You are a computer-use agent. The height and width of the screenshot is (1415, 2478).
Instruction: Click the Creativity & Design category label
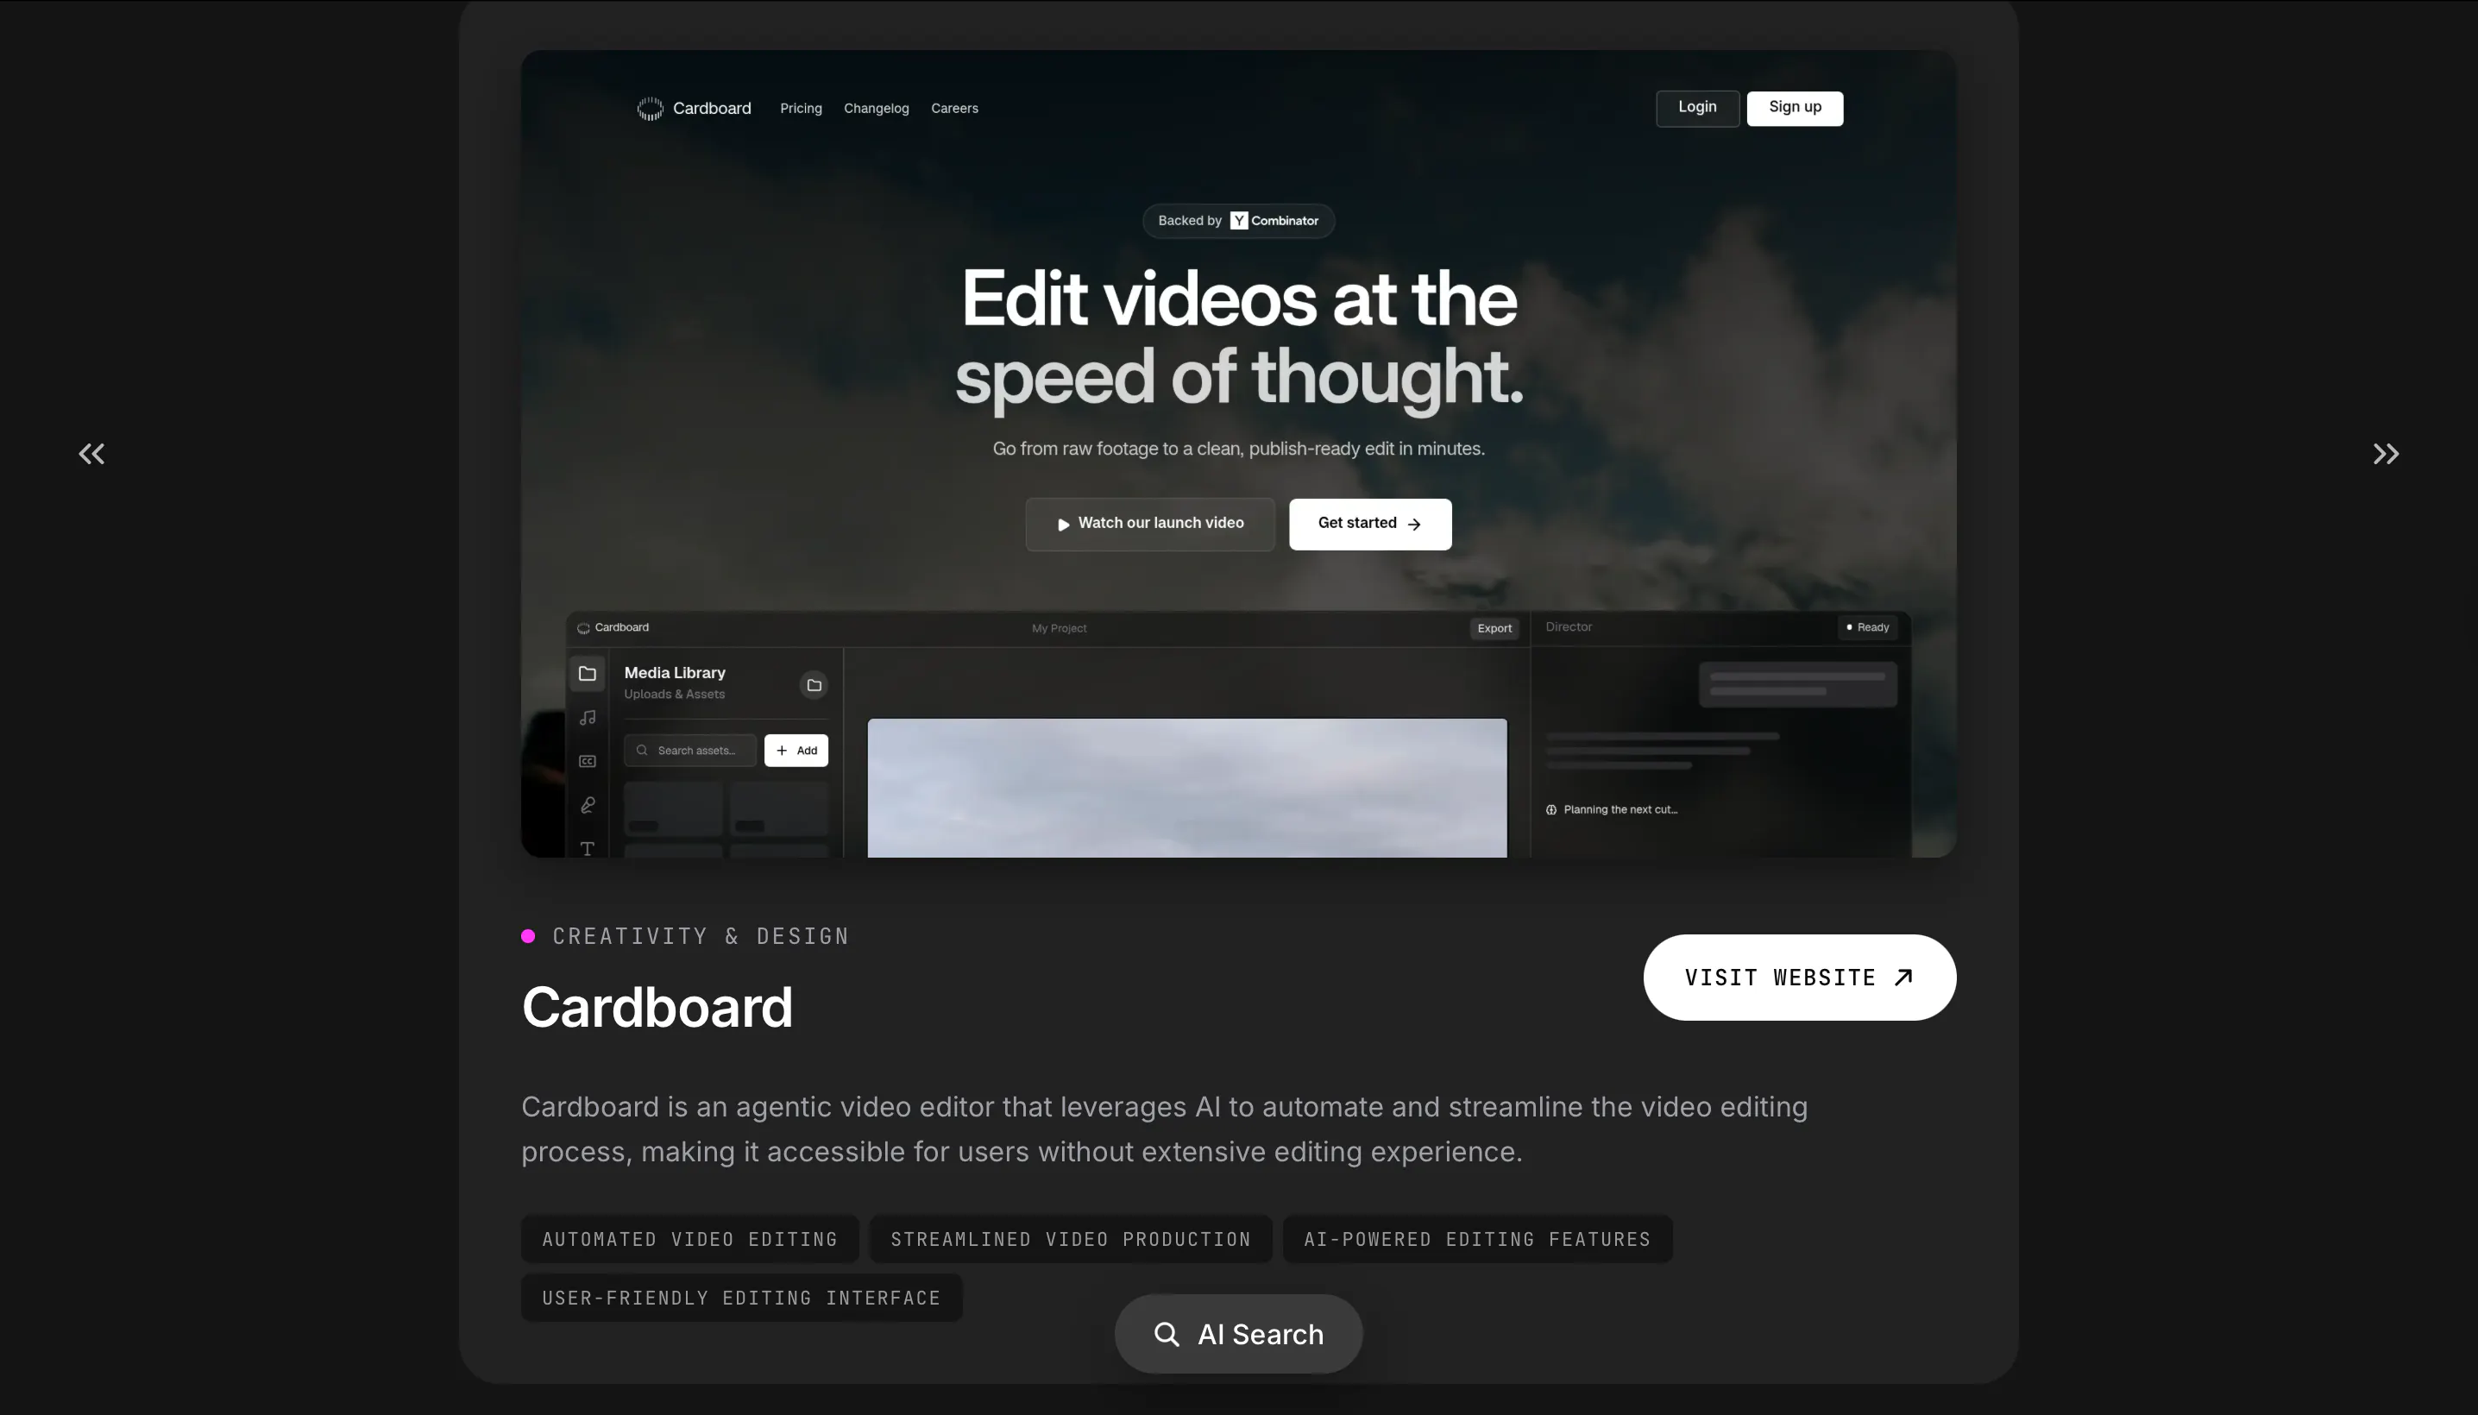tap(701, 936)
